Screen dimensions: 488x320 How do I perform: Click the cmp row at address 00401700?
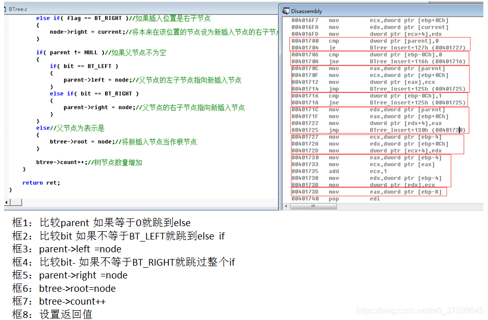coord(365,41)
